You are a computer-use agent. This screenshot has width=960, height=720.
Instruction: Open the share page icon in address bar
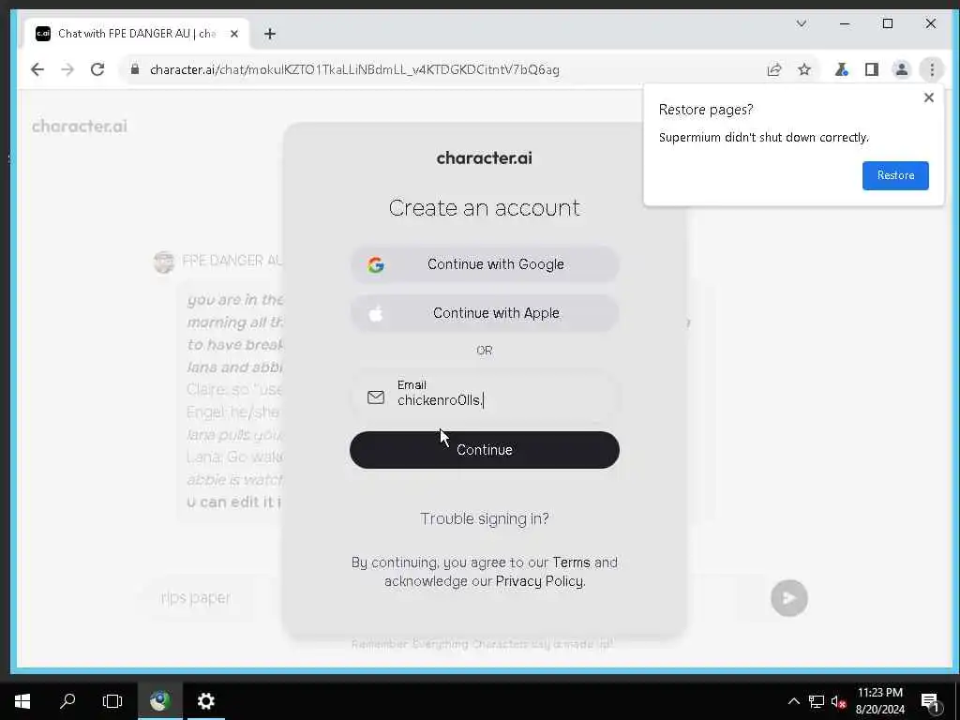774,69
